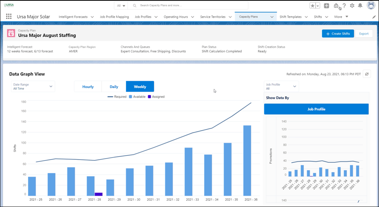
Task: Expand the Job Profiles tab chevron
Action: (x=156, y=17)
